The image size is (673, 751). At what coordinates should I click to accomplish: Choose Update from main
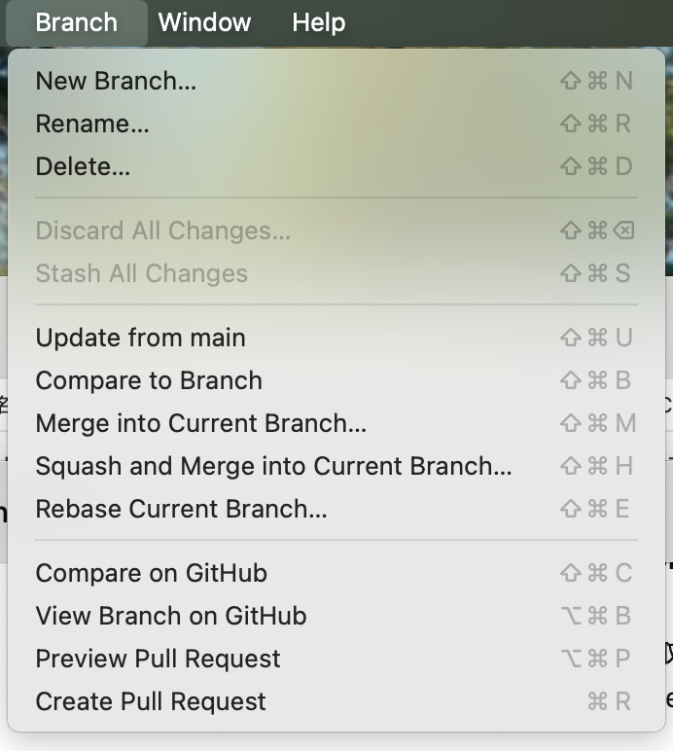point(336,338)
